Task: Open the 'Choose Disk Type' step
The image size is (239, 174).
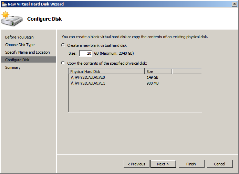Action: pos(20,45)
